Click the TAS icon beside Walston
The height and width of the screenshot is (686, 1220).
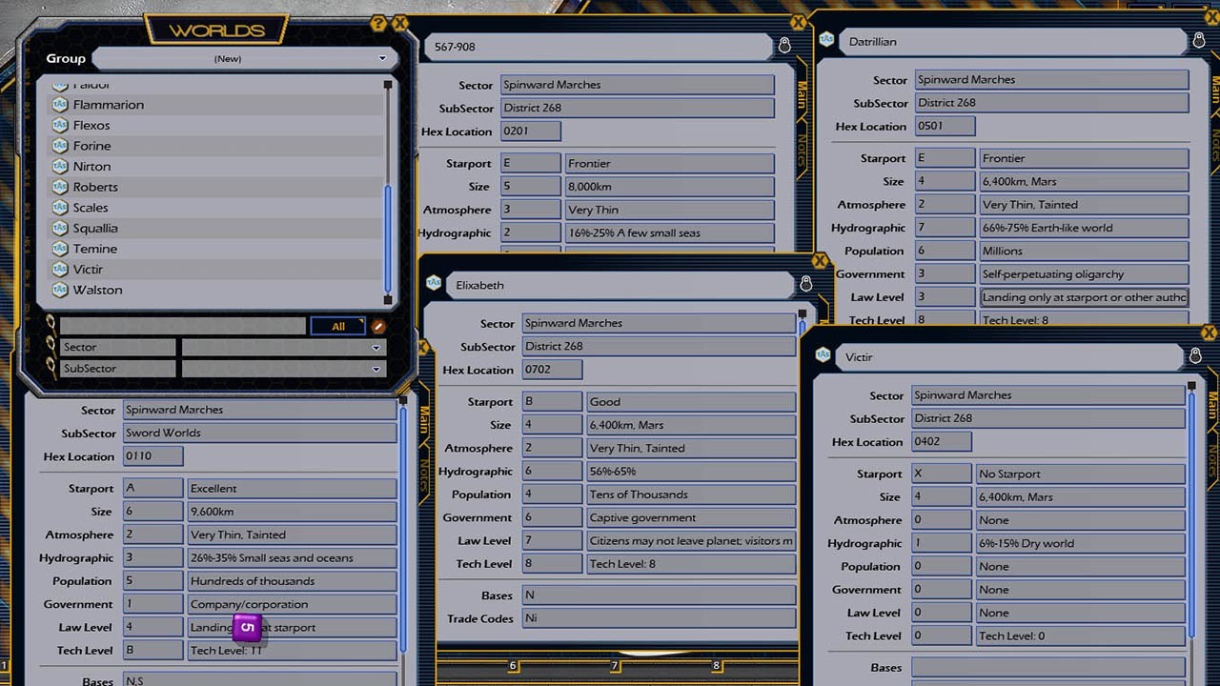(62, 291)
